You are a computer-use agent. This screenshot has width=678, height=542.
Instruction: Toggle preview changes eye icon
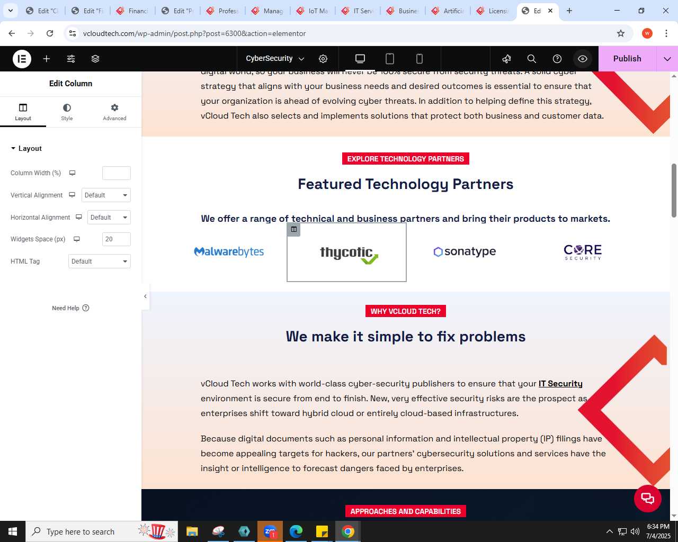click(583, 59)
